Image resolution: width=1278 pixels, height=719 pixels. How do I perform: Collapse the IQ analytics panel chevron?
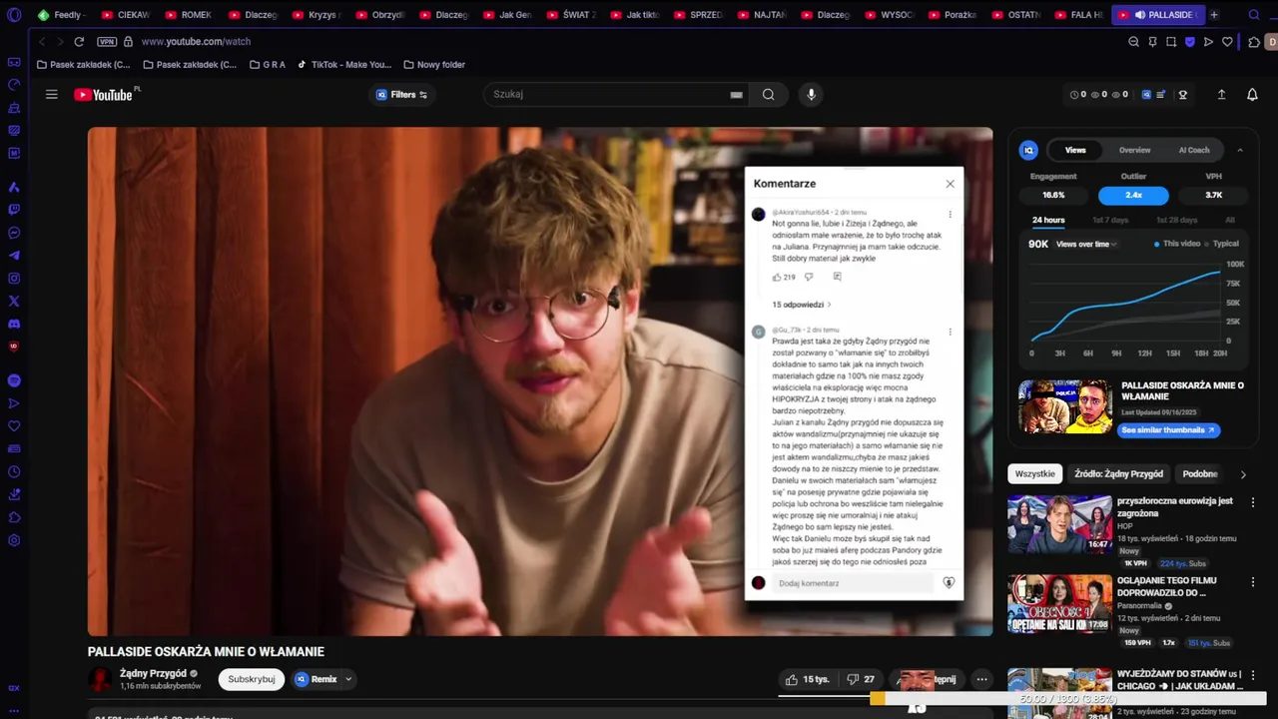(1240, 150)
